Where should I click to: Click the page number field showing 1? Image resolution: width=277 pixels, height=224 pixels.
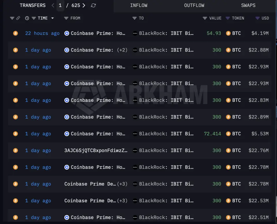pos(60,5)
